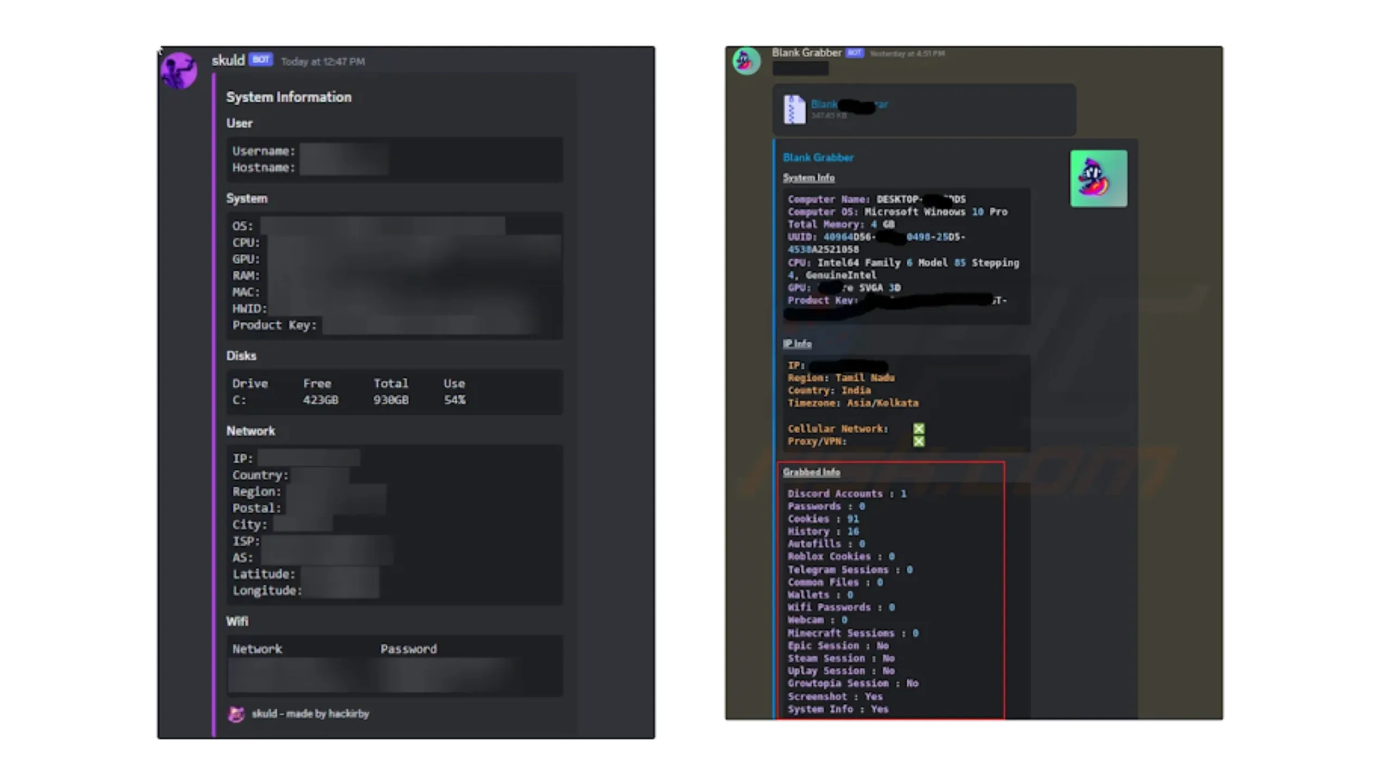This screenshot has height=782, width=1391.
Task: Click the '423GB' free disk value
Action: [321, 400]
